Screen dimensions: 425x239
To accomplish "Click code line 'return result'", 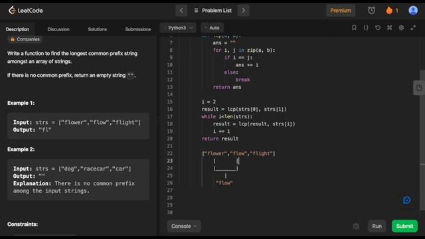I will pyautogui.click(x=220, y=139).
